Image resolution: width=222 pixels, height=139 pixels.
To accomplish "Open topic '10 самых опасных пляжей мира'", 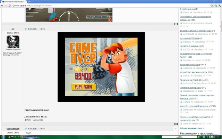I will pyautogui.click(x=196, y=31).
